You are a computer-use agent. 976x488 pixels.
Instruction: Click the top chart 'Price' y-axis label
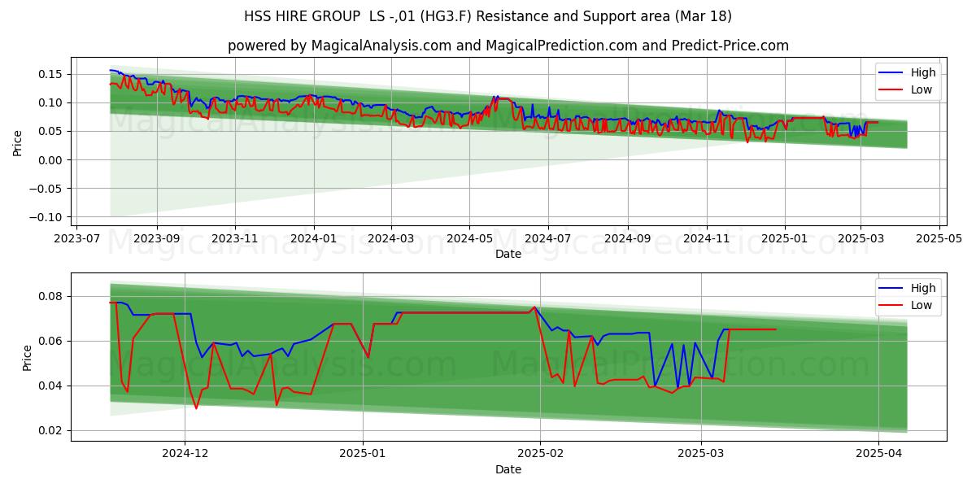pyautogui.click(x=18, y=141)
